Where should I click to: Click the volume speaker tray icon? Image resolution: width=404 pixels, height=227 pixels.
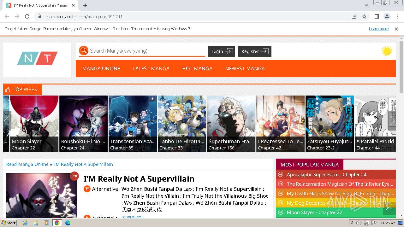(359, 223)
